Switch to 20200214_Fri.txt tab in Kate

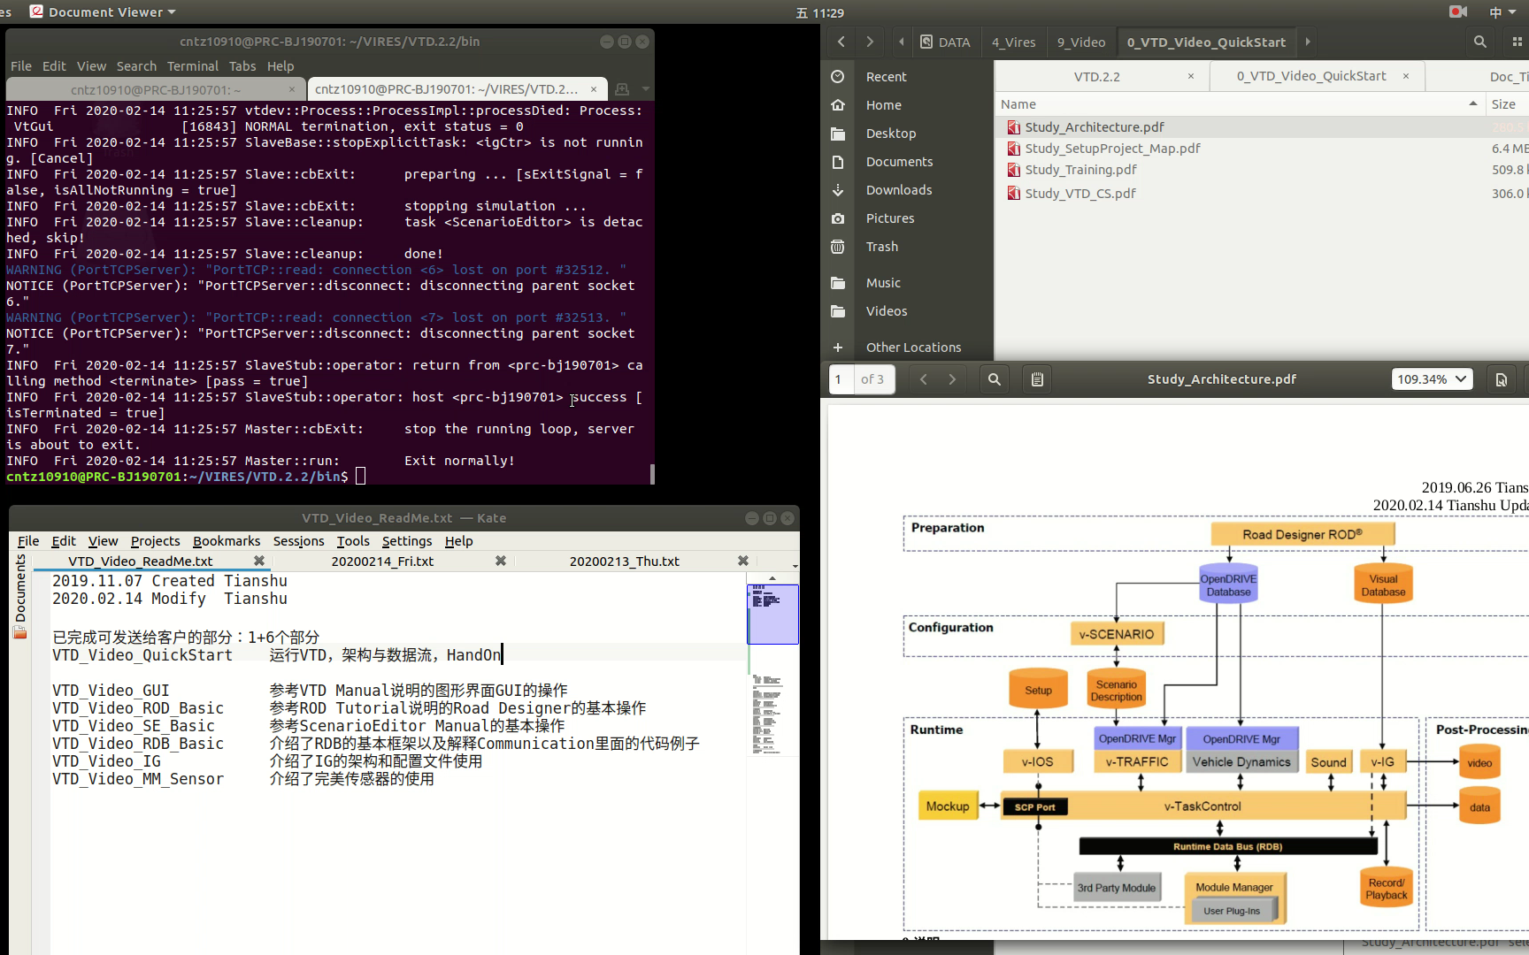tap(382, 562)
